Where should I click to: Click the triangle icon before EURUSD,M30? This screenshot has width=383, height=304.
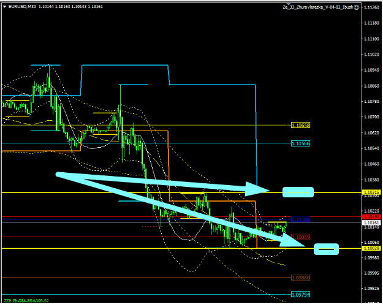pyautogui.click(x=5, y=7)
